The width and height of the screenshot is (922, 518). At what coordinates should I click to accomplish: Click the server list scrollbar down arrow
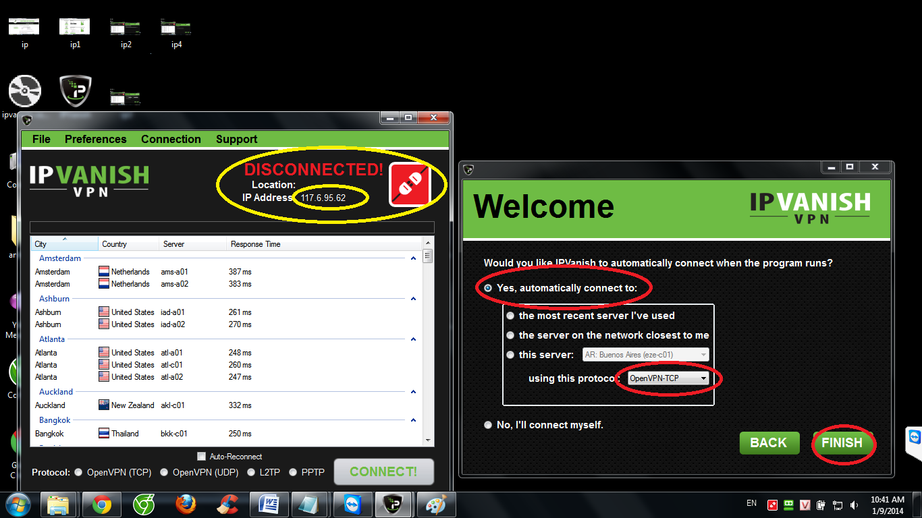click(x=427, y=440)
